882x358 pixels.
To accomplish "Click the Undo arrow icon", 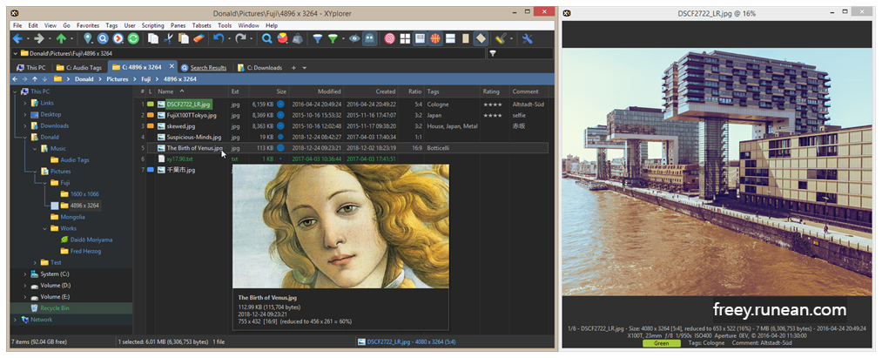I will pyautogui.click(x=219, y=39).
